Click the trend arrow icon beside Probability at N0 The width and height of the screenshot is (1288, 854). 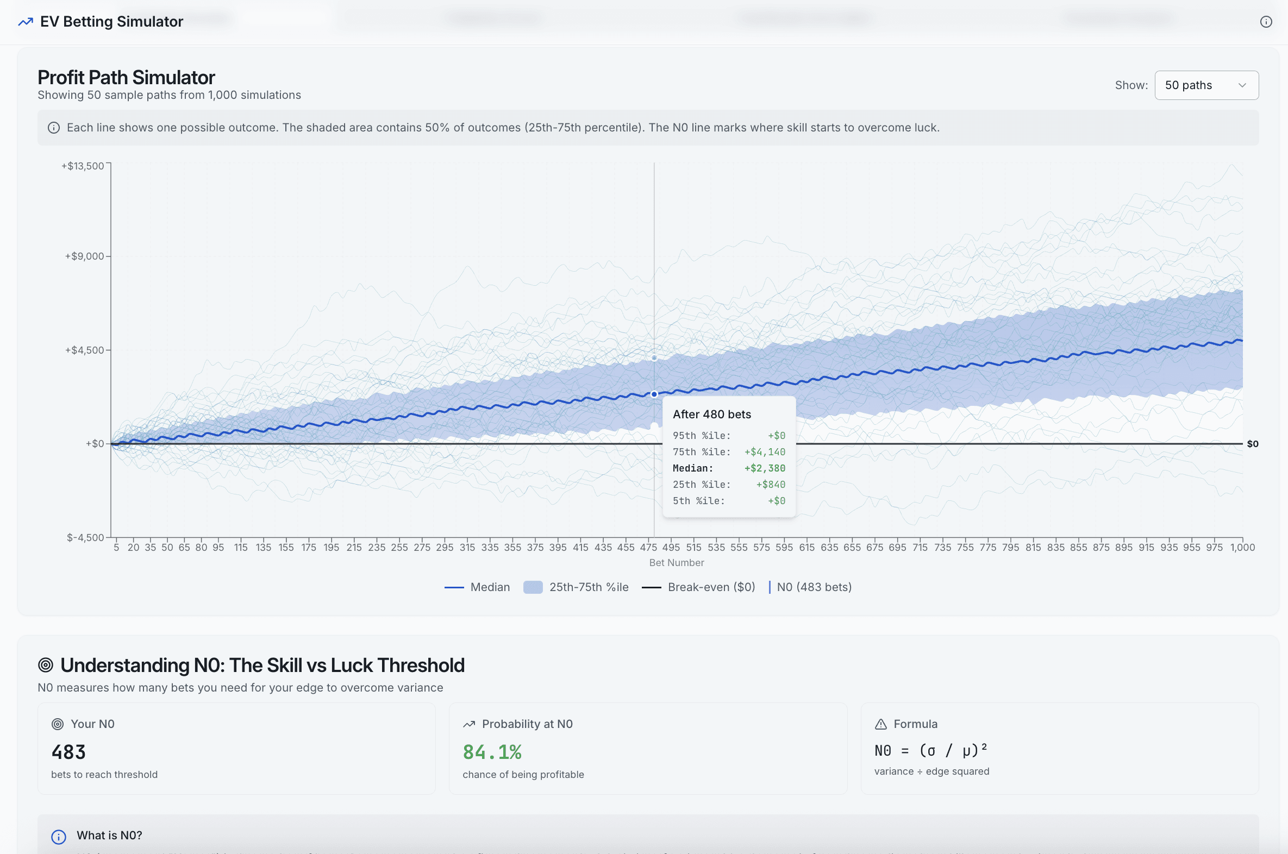click(x=469, y=724)
